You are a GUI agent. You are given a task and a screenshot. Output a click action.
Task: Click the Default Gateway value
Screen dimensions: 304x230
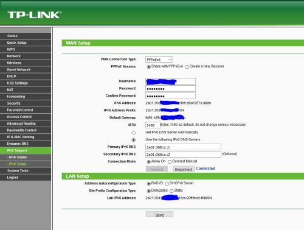165,117
